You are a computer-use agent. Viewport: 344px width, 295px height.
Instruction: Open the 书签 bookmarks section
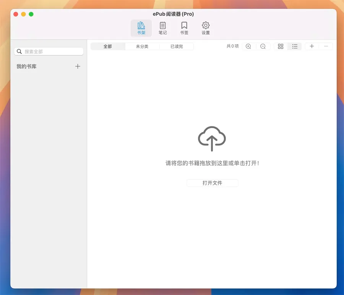click(184, 28)
